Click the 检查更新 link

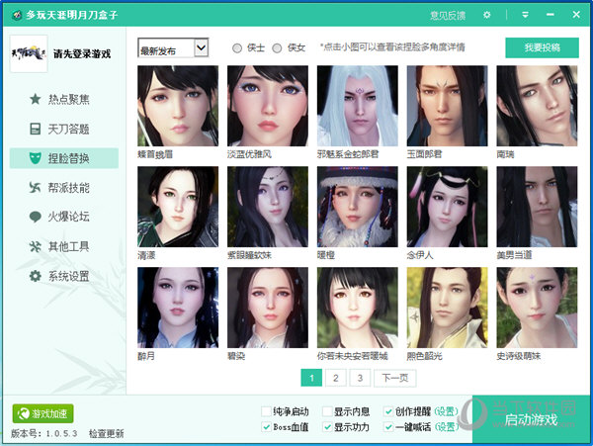click(x=107, y=433)
